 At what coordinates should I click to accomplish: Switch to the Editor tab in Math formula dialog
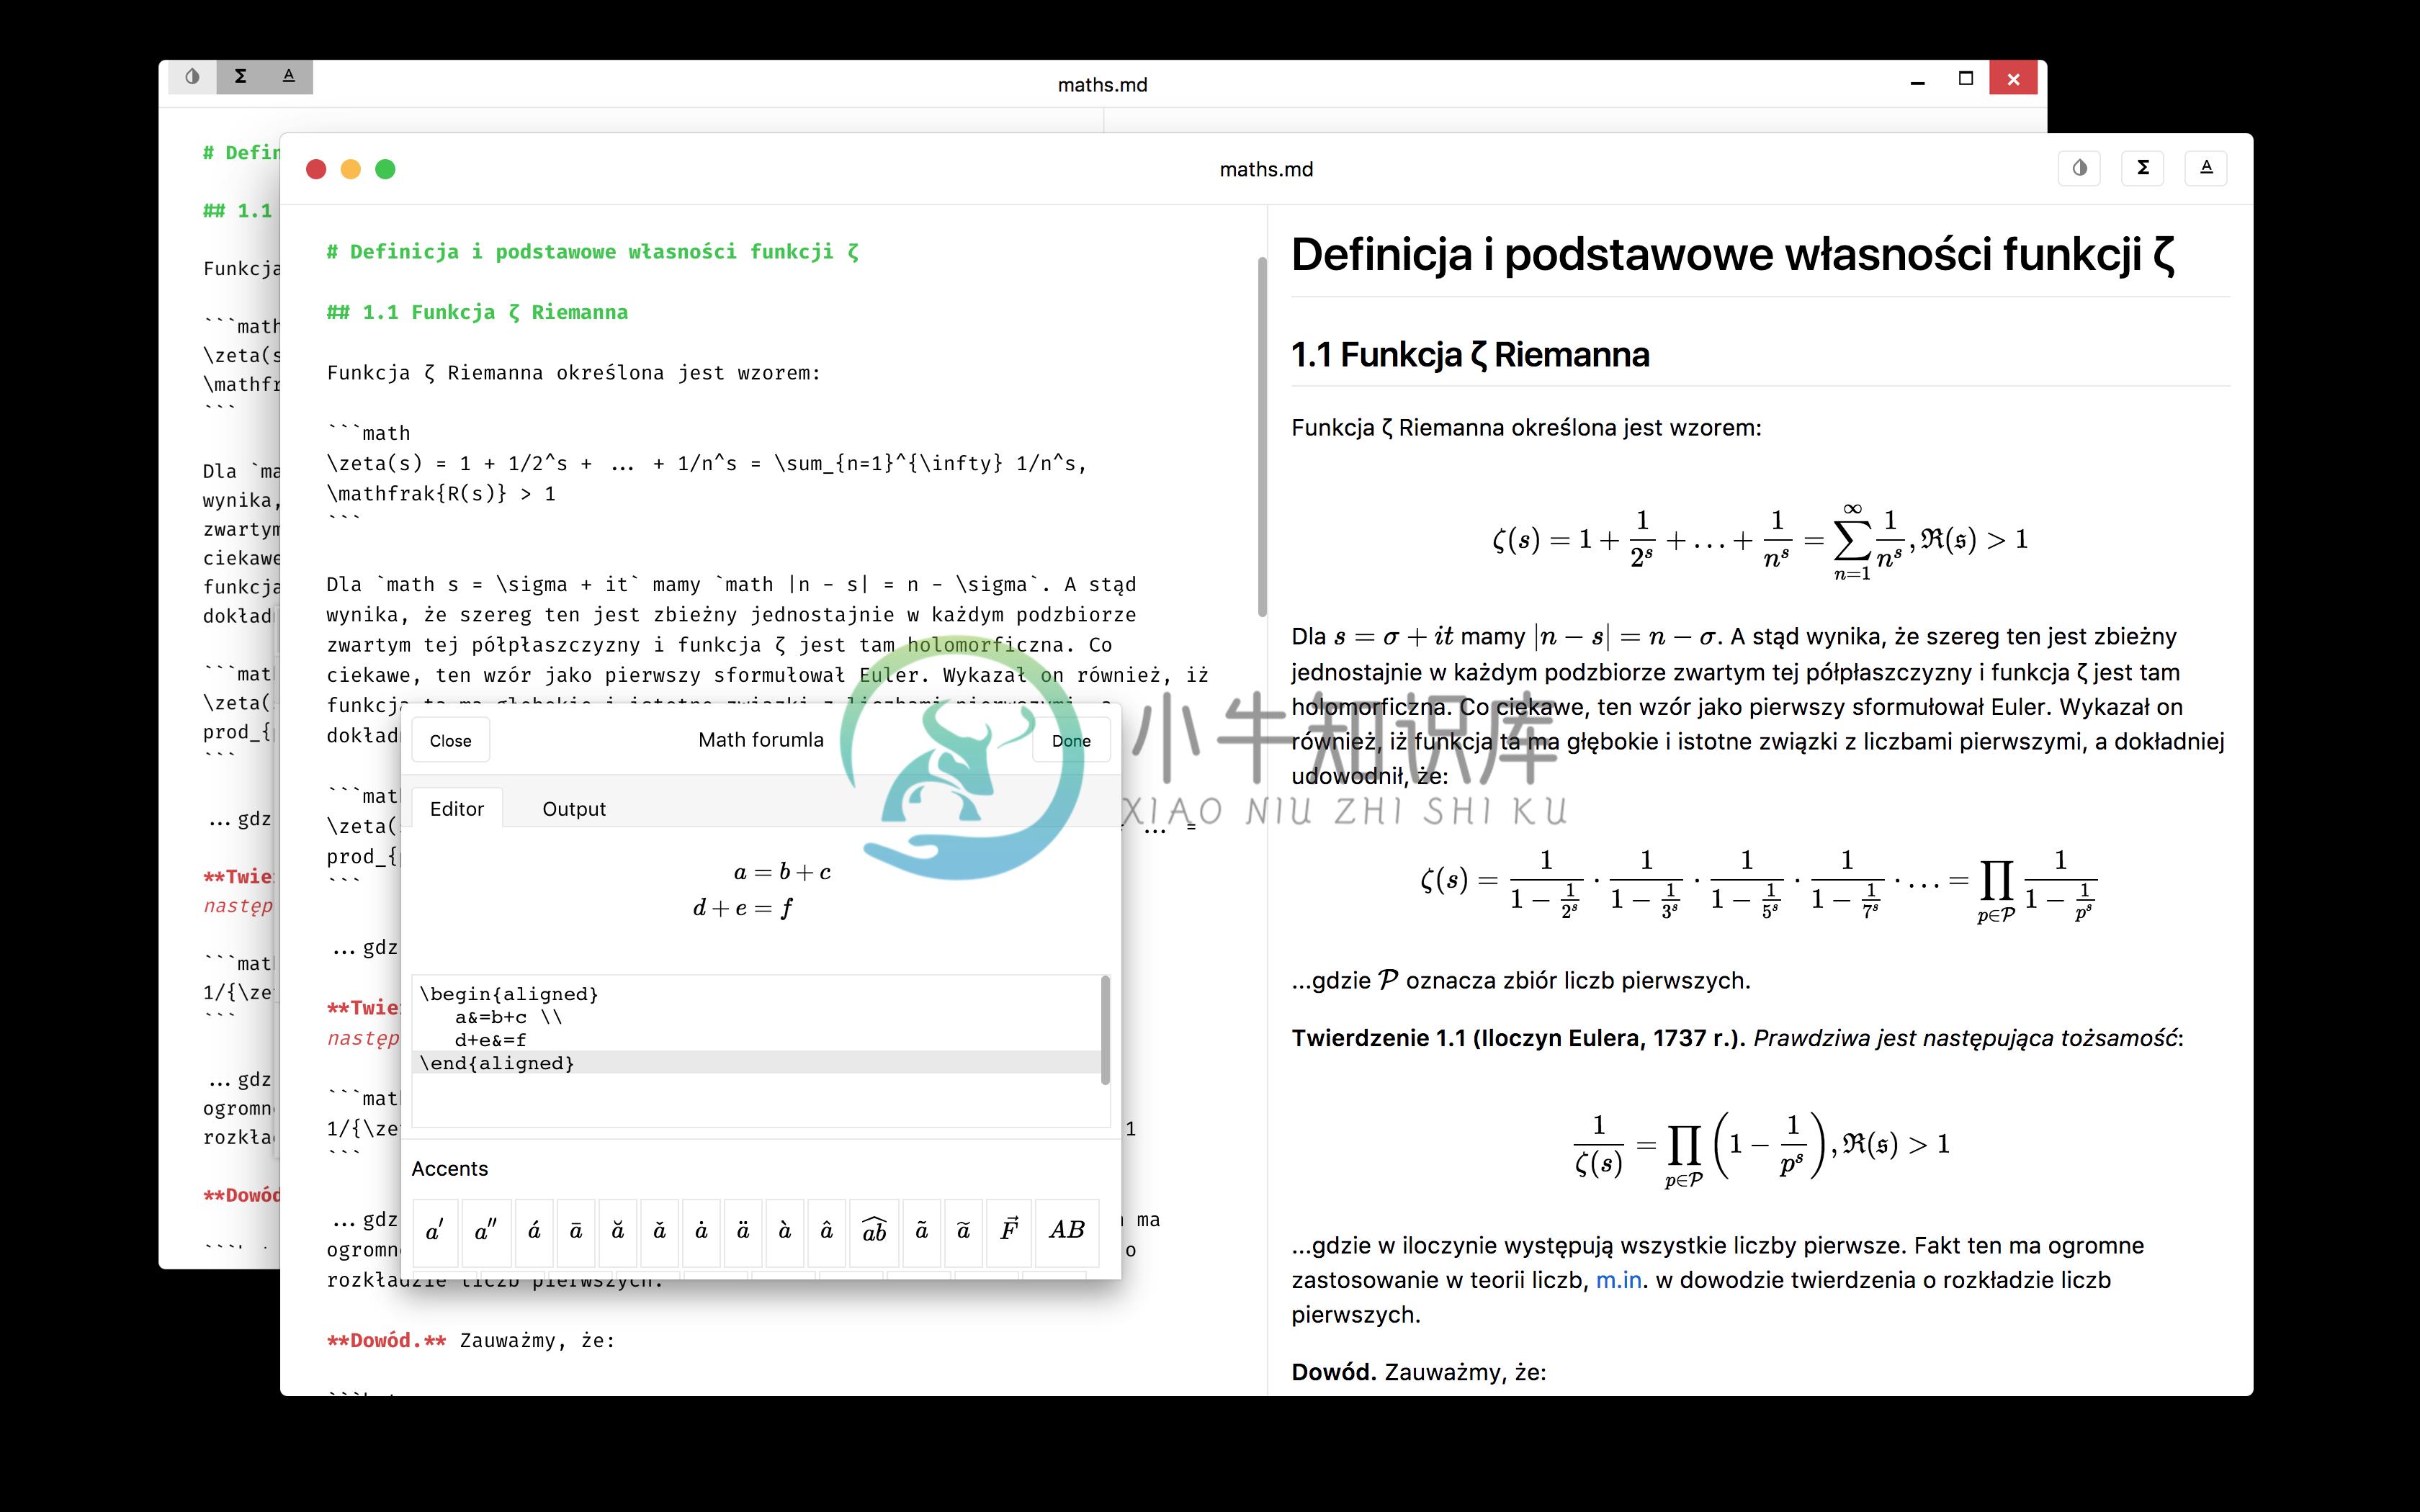456,808
